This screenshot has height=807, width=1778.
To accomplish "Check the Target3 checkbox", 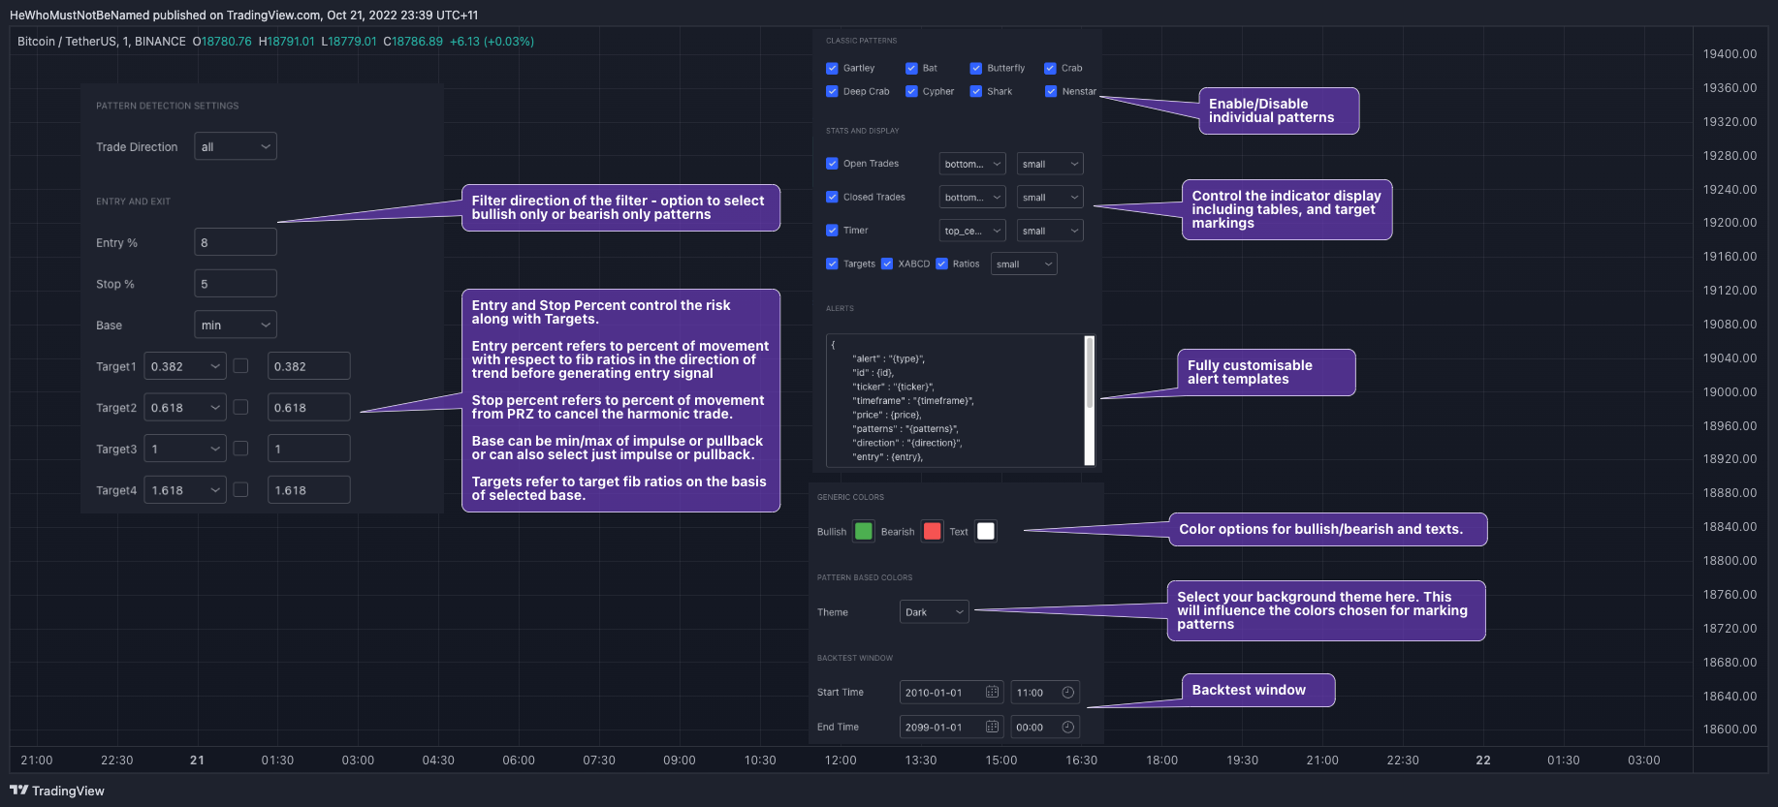I will point(241,449).
